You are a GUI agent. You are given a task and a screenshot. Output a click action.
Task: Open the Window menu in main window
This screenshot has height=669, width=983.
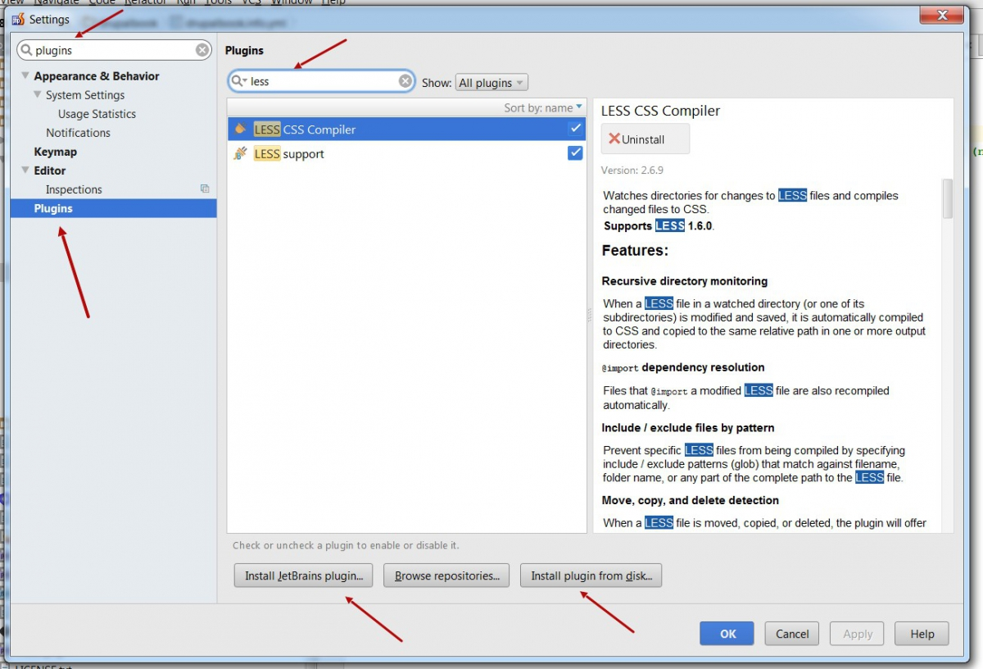click(292, 2)
